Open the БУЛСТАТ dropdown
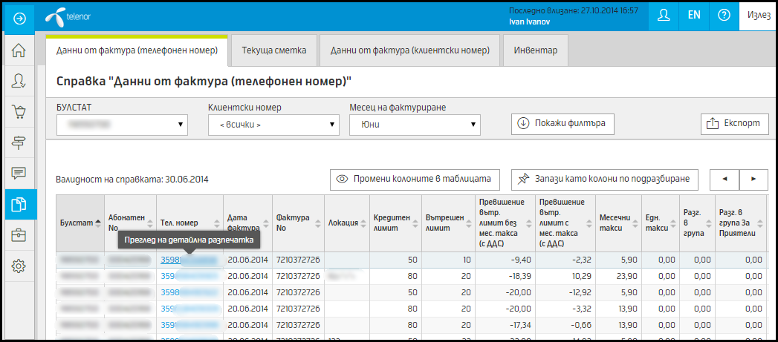 (122, 125)
